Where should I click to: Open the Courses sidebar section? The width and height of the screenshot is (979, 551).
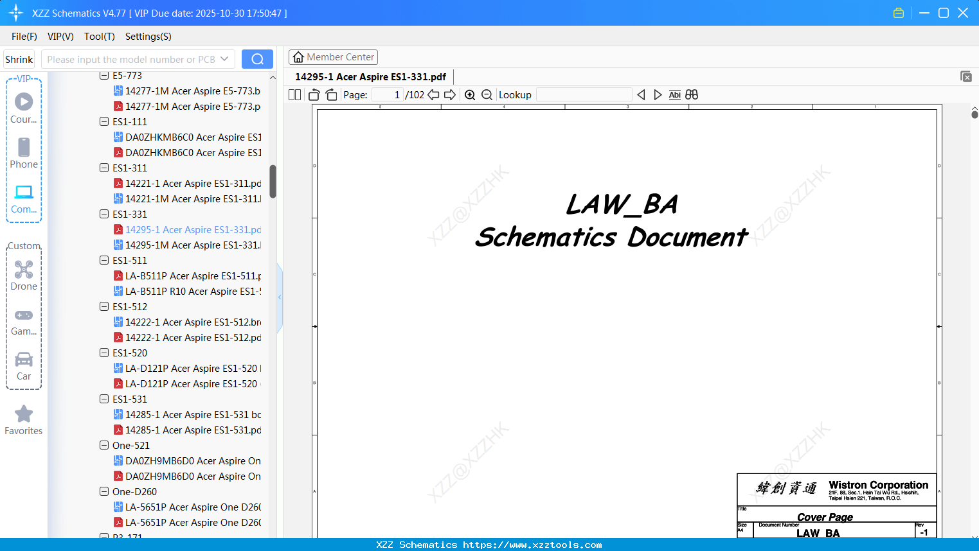click(24, 109)
